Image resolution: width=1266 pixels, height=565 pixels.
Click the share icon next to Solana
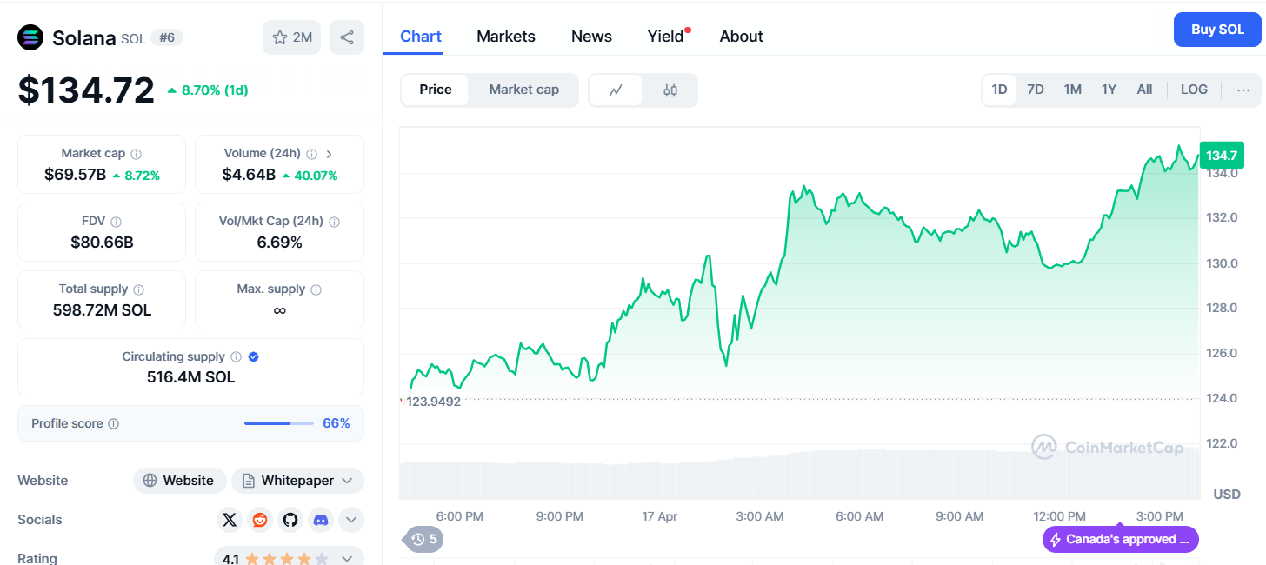coord(347,37)
